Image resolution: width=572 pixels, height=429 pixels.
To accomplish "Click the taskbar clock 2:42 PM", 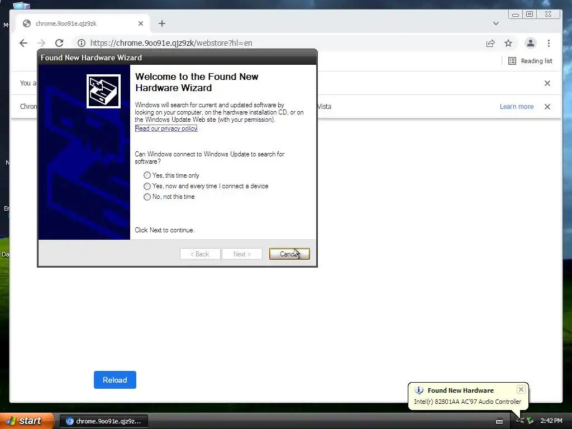I will (x=551, y=421).
